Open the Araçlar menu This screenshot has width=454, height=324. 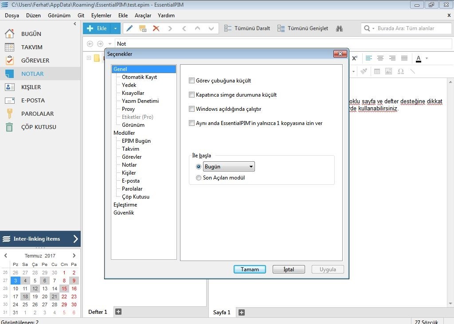coord(143,16)
